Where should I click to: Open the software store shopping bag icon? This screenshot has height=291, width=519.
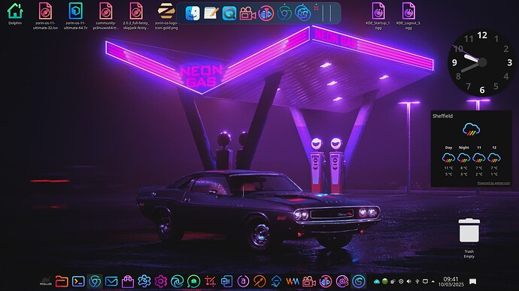click(x=128, y=281)
